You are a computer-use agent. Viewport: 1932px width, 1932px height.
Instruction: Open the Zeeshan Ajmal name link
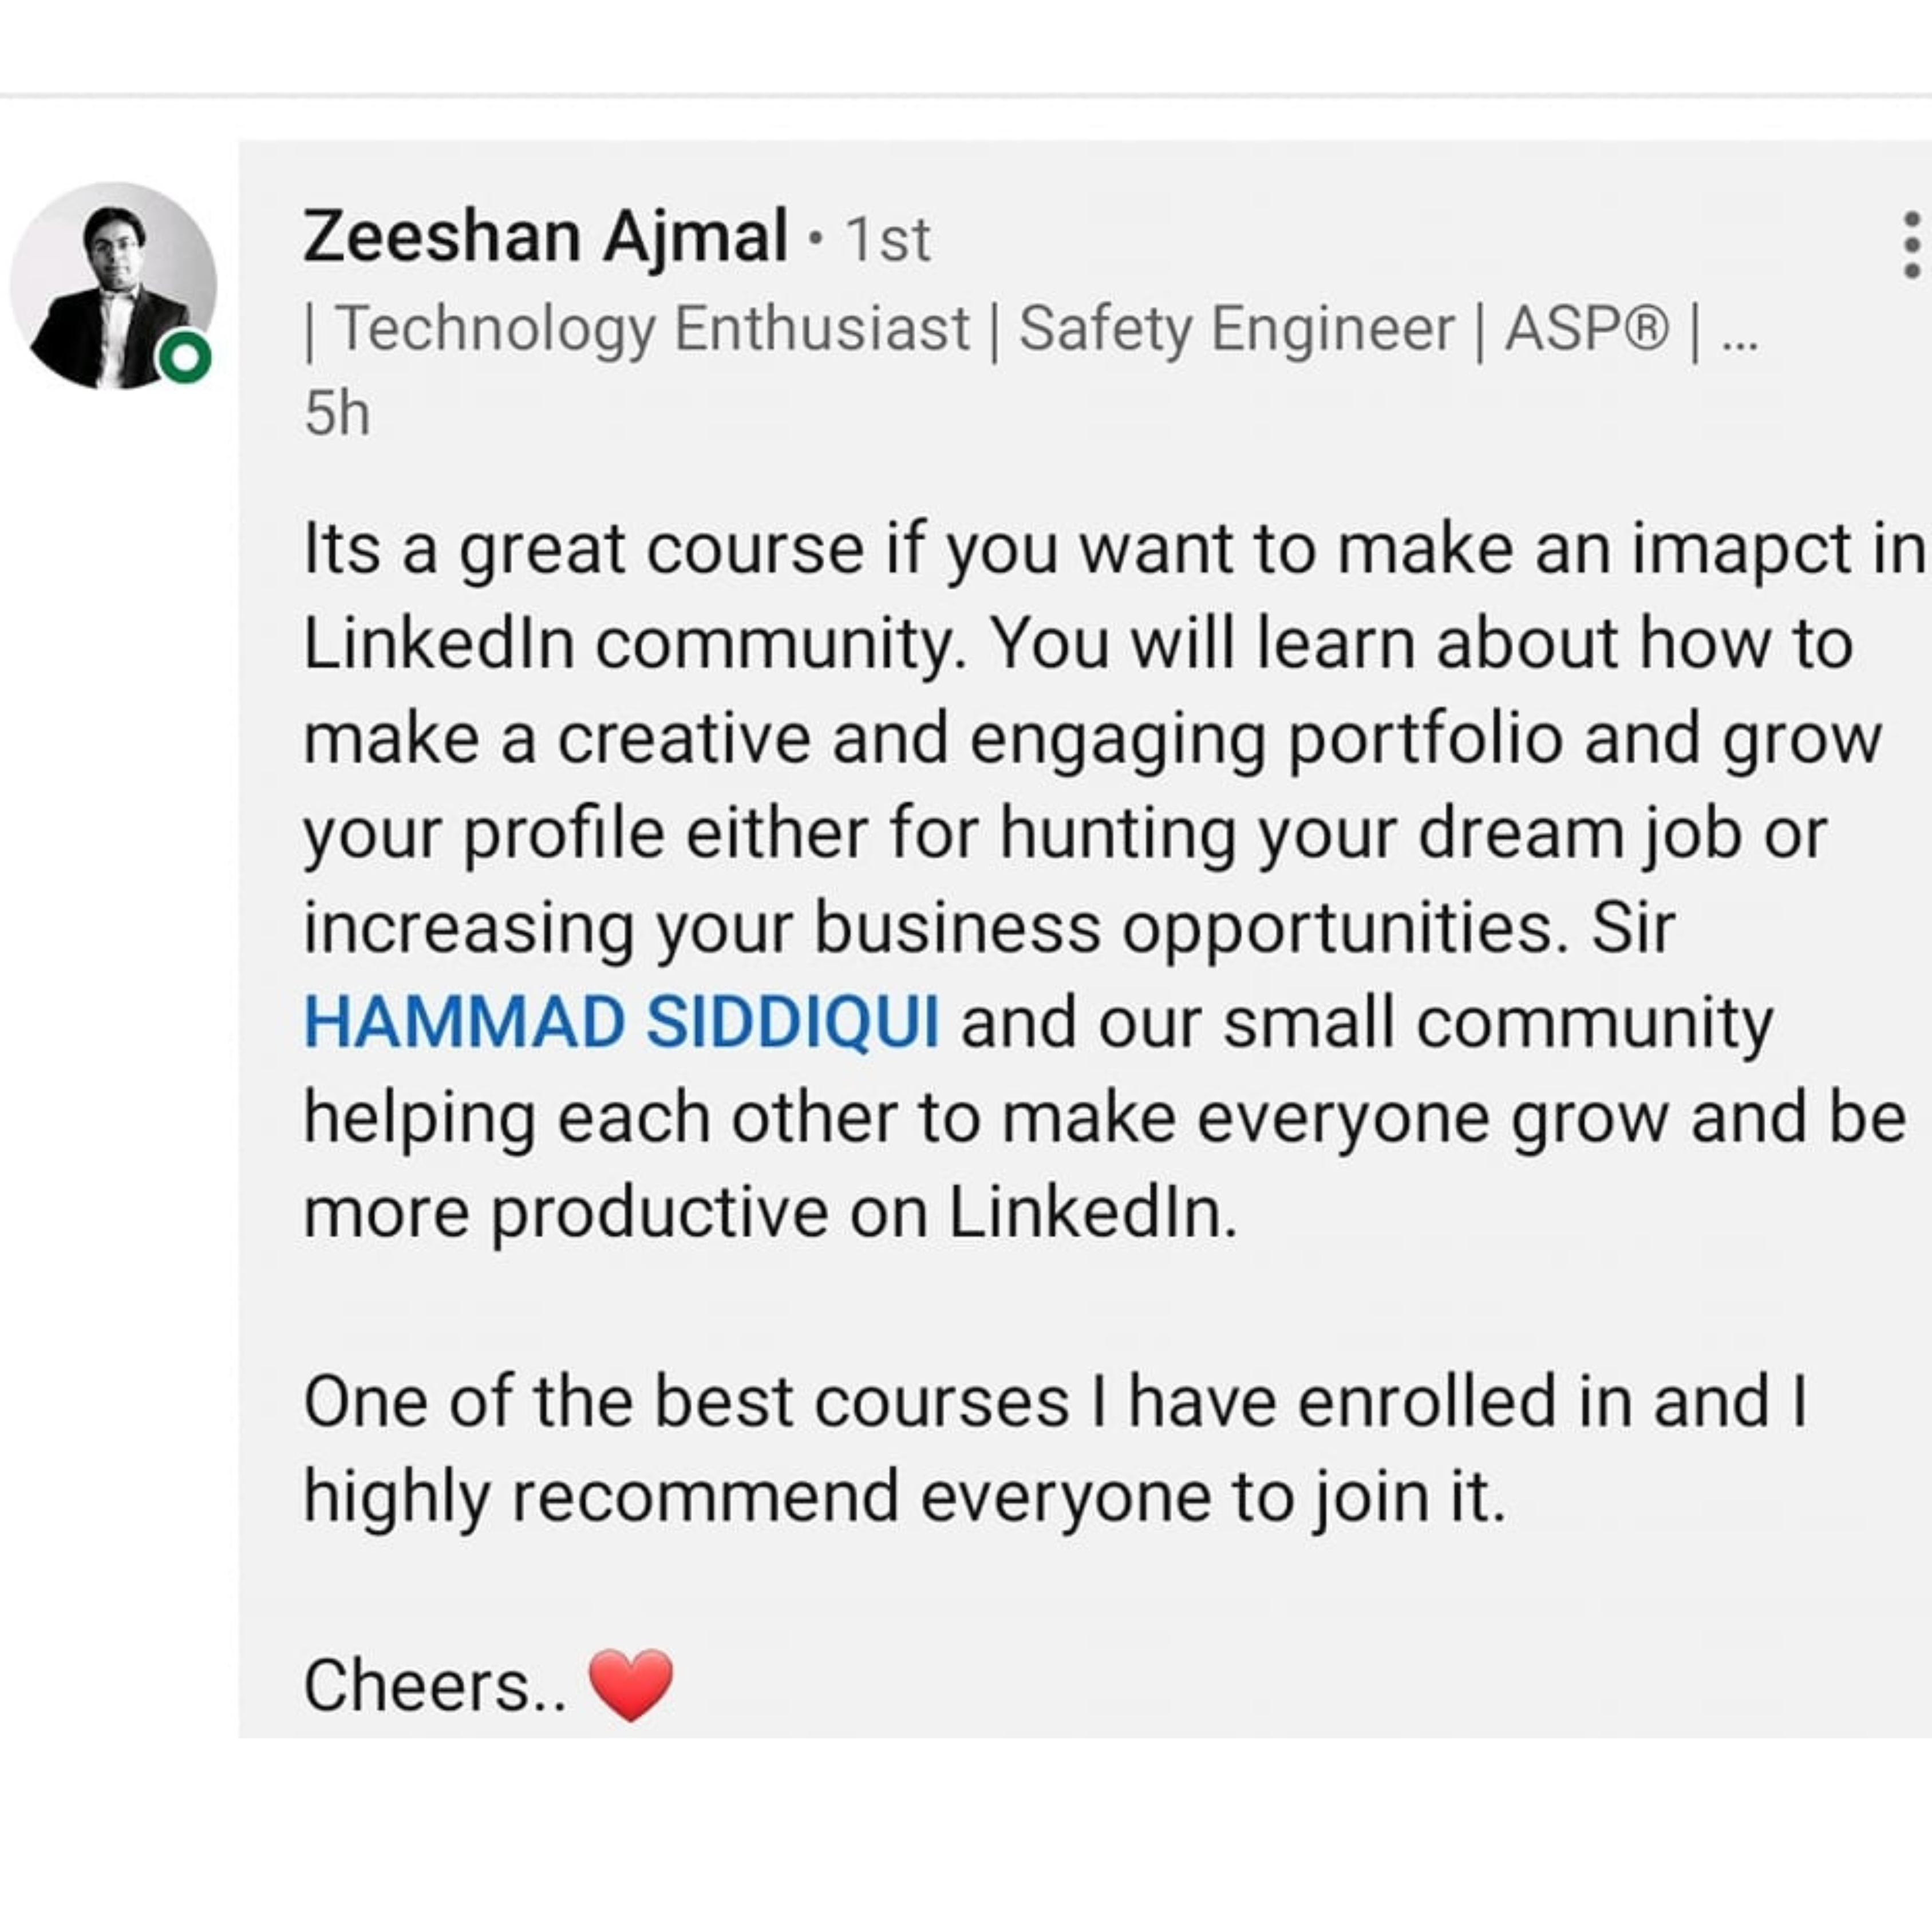(546, 237)
